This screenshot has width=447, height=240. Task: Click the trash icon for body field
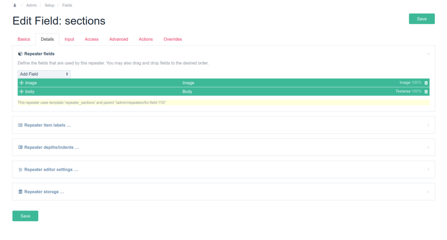pyautogui.click(x=426, y=91)
